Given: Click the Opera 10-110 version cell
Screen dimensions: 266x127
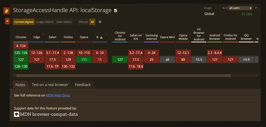Looking at the screenshot, I should (x=84, y=53).
